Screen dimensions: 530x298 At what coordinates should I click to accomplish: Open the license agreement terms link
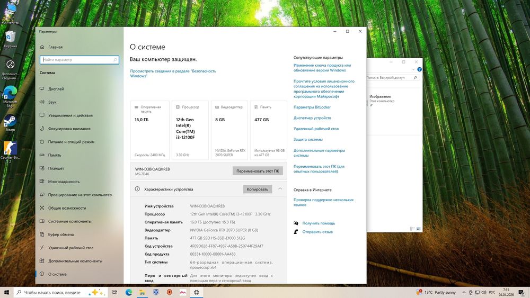pyautogui.click(x=324, y=89)
